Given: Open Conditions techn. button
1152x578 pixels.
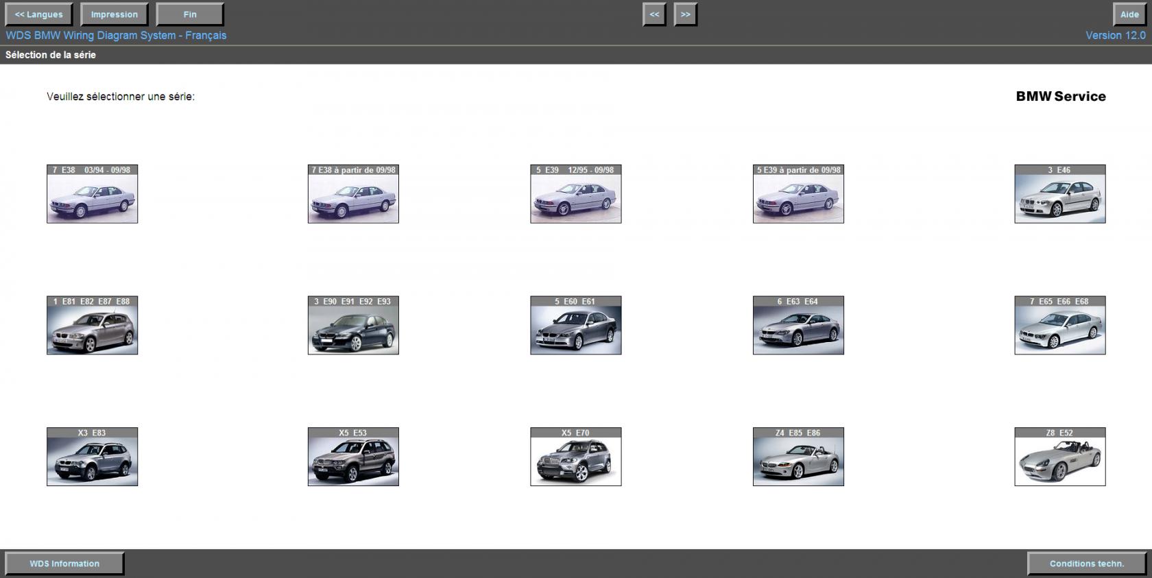Looking at the screenshot, I should click(1088, 564).
